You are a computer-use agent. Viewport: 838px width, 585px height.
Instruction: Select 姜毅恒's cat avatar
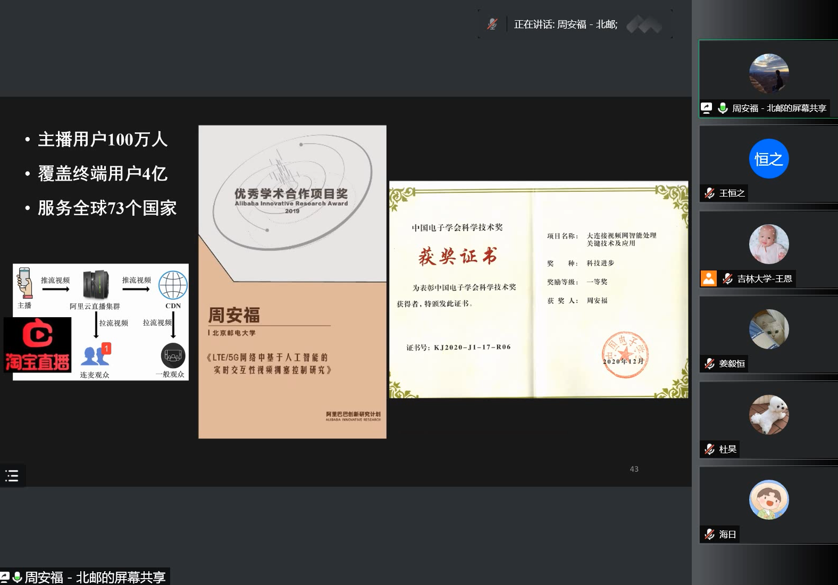tap(768, 329)
